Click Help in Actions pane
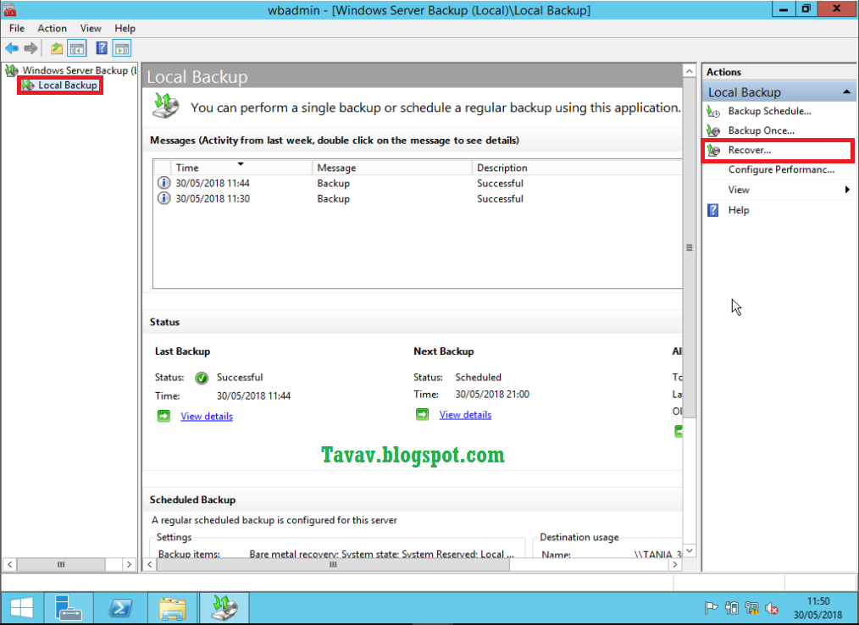859x625 pixels. click(738, 210)
